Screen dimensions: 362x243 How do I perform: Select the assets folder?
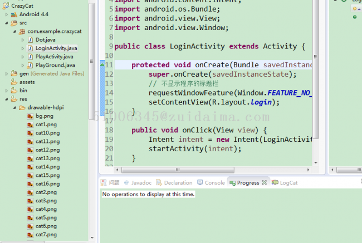pos(27,82)
